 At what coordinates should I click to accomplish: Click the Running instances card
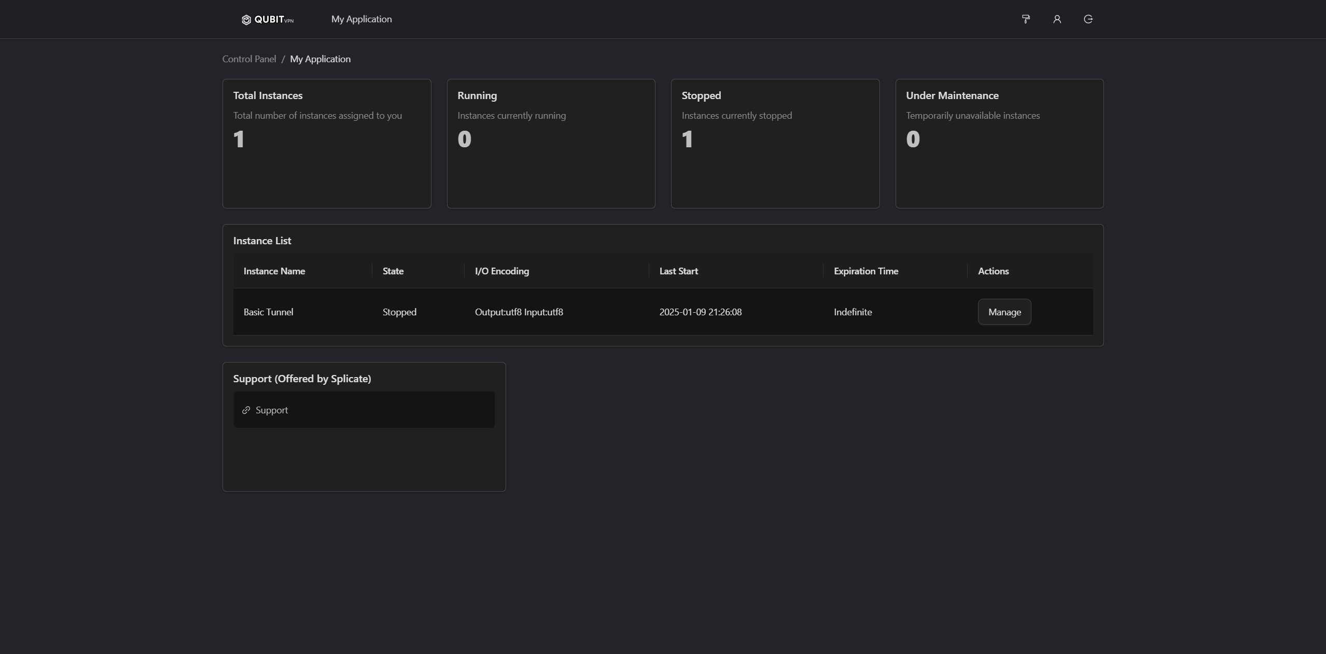(x=551, y=144)
